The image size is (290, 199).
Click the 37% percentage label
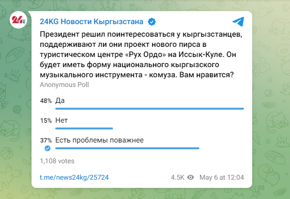point(46,141)
